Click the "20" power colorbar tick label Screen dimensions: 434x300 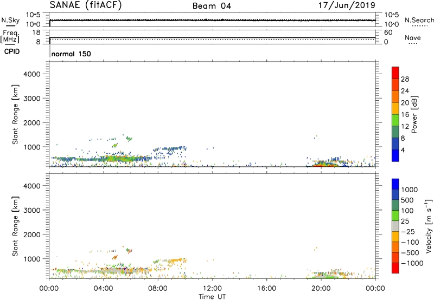click(405, 103)
